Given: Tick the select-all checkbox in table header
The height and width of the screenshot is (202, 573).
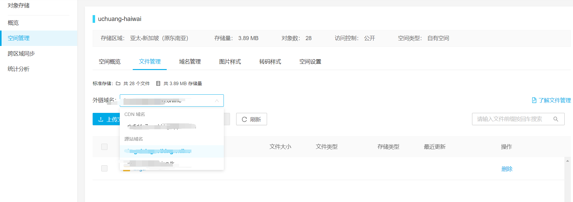Looking at the screenshot, I should tap(104, 147).
